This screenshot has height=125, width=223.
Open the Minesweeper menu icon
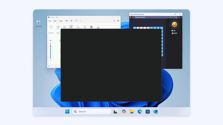pyautogui.click(x=130, y=17)
